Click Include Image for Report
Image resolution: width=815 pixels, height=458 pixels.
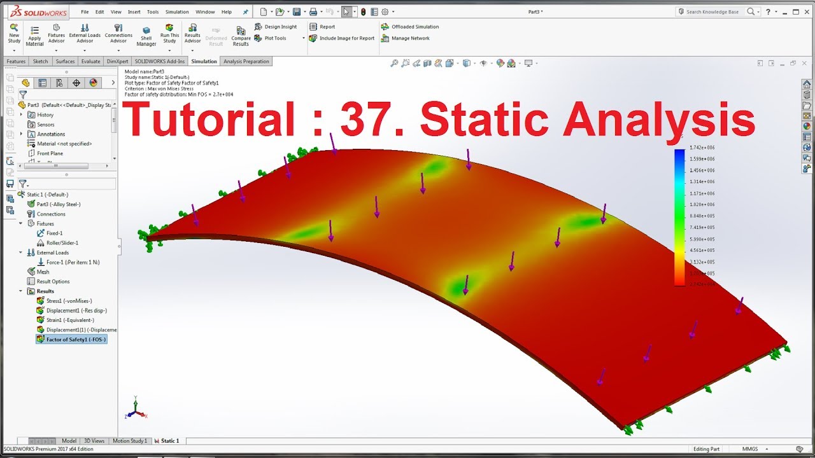342,38
